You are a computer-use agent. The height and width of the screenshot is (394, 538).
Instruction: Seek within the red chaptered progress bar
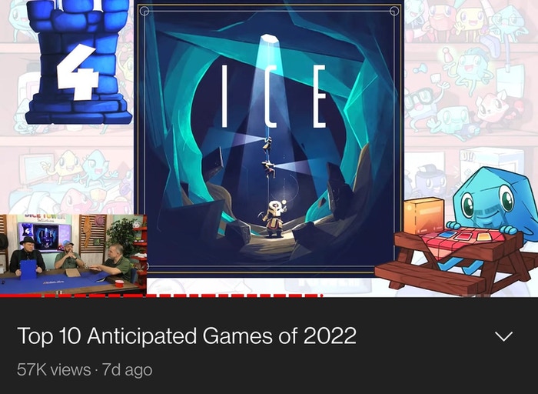point(161,295)
